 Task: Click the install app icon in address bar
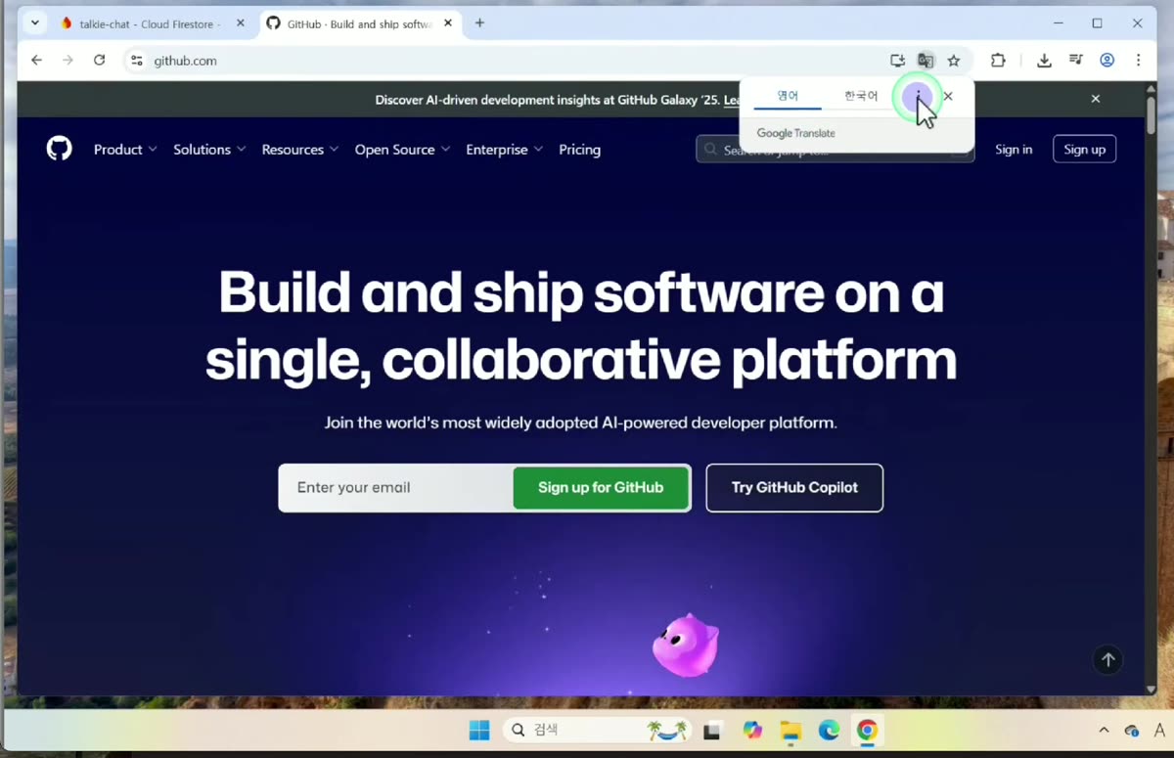(897, 61)
